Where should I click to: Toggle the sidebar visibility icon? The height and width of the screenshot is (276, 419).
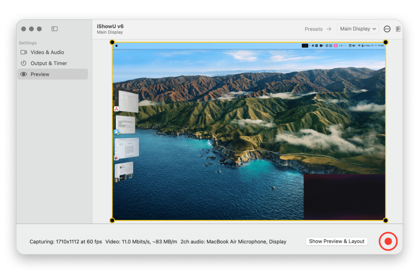click(55, 29)
